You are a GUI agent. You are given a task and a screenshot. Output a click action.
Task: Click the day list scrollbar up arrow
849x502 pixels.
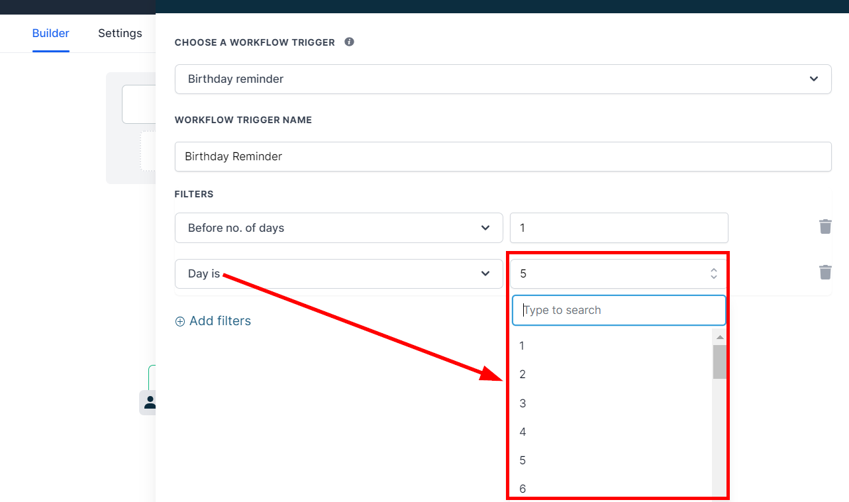[720, 337]
